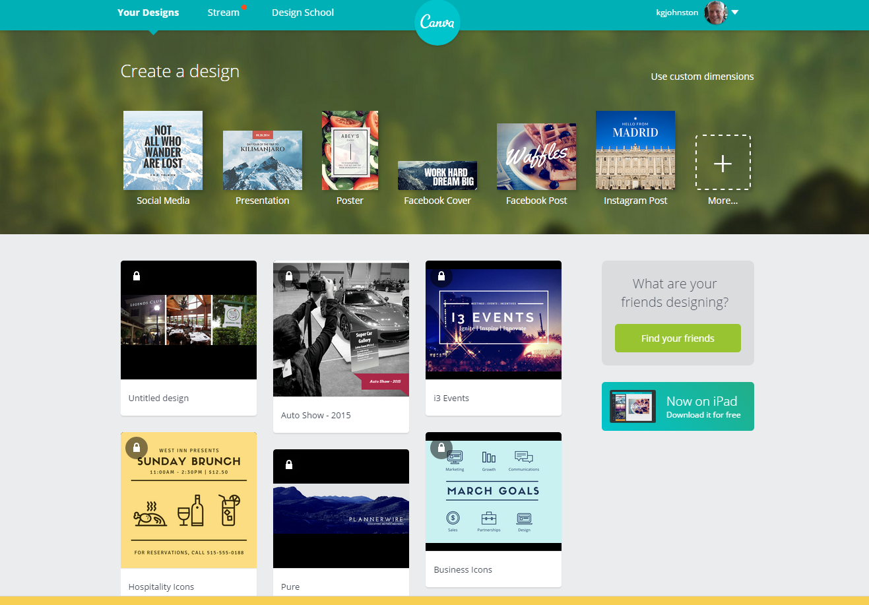Image resolution: width=869 pixels, height=605 pixels.
Task: Click the kgjohnston profile avatar
Action: 715,13
